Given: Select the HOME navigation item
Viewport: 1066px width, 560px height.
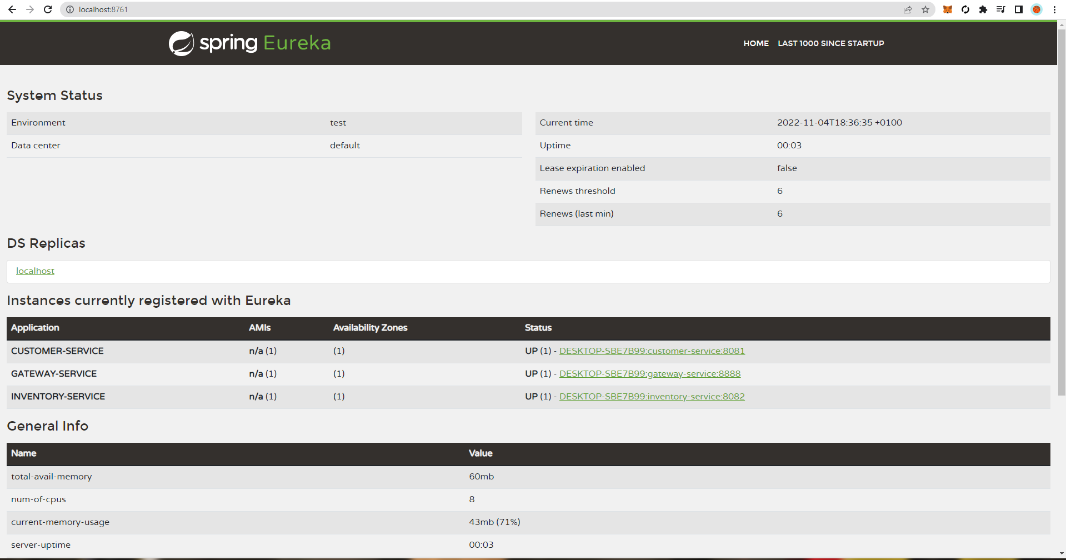Looking at the screenshot, I should pyautogui.click(x=756, y=43).
